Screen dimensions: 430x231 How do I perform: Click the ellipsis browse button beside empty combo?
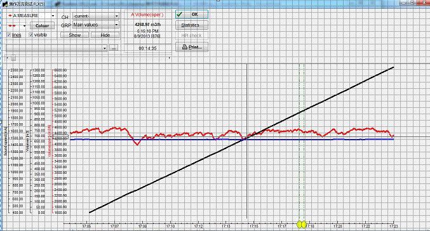114,48
